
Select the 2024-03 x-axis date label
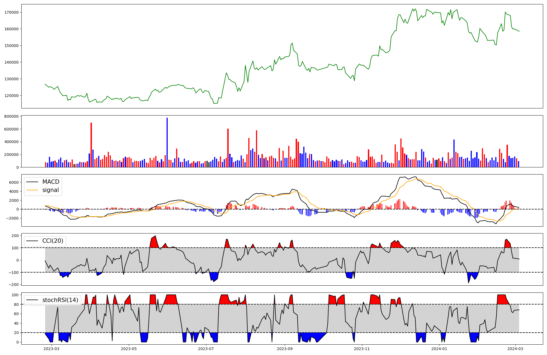515,349
